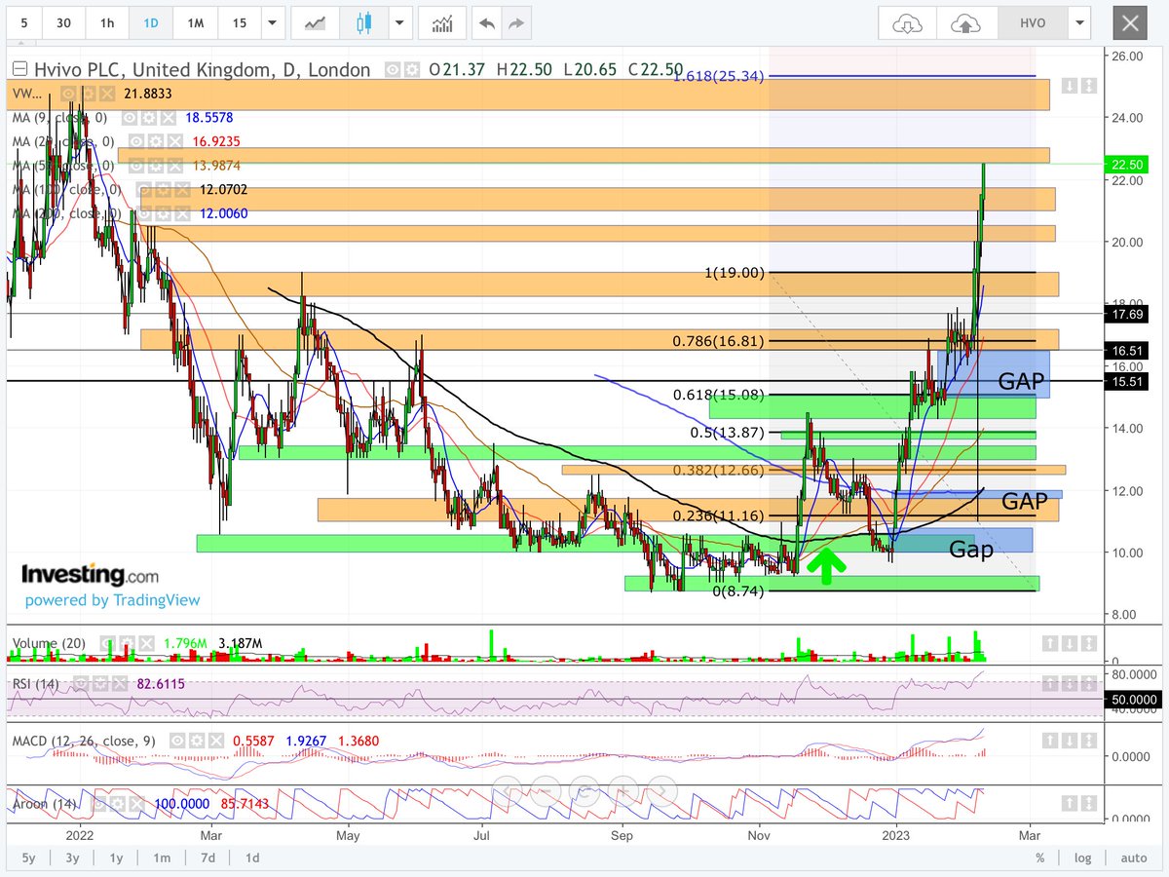This screenshot has width=1169, height=877.
Task: Open settings gear for VWAP indicator
Action: (88, 94)
